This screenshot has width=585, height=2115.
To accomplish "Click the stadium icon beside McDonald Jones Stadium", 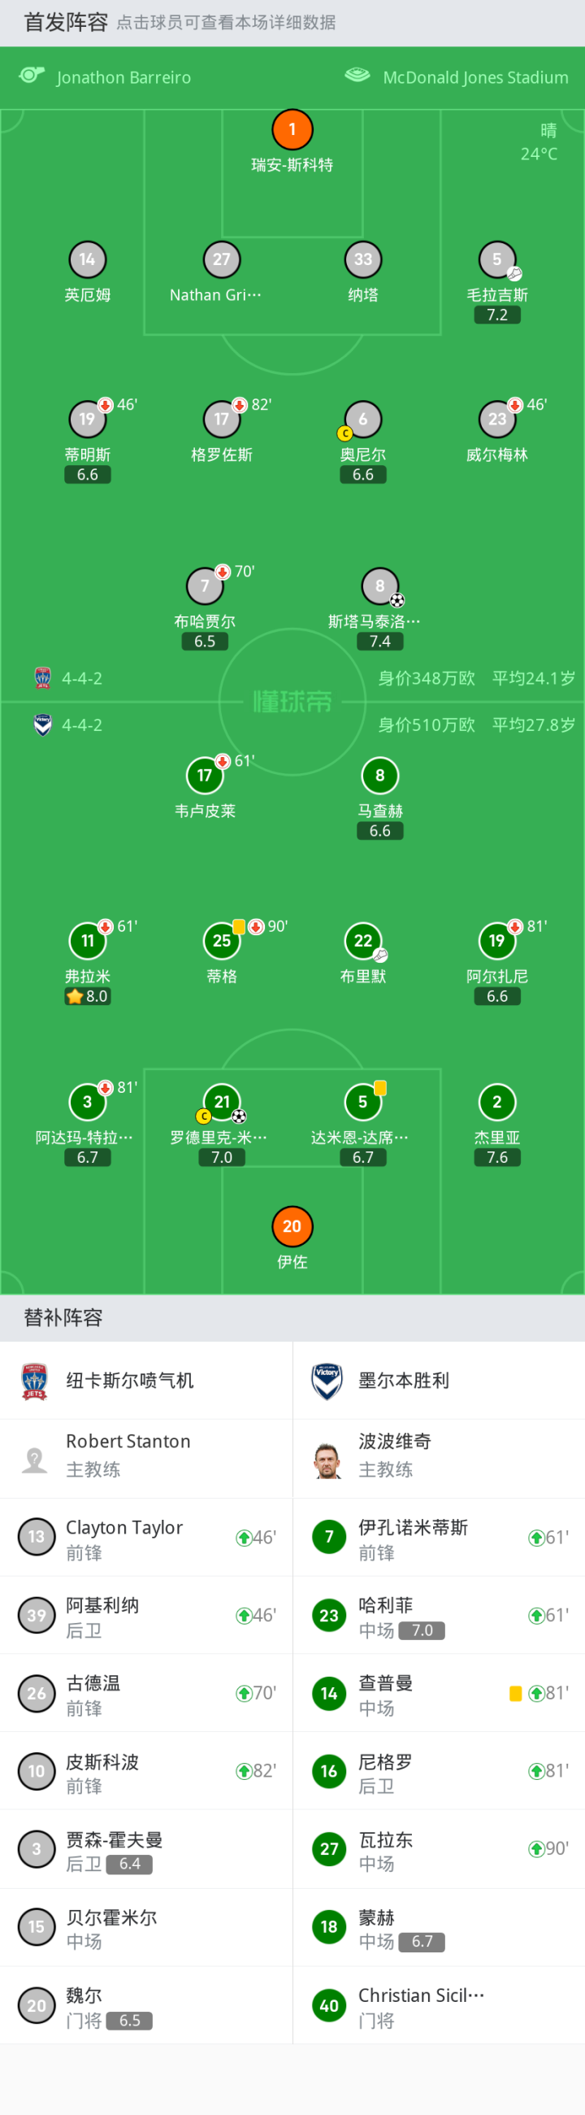I will click(x=357, y=76).
